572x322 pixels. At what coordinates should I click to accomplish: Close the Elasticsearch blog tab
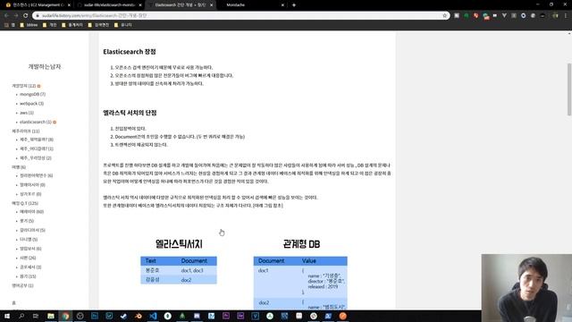pyautogui.click(x=211, y=5)
